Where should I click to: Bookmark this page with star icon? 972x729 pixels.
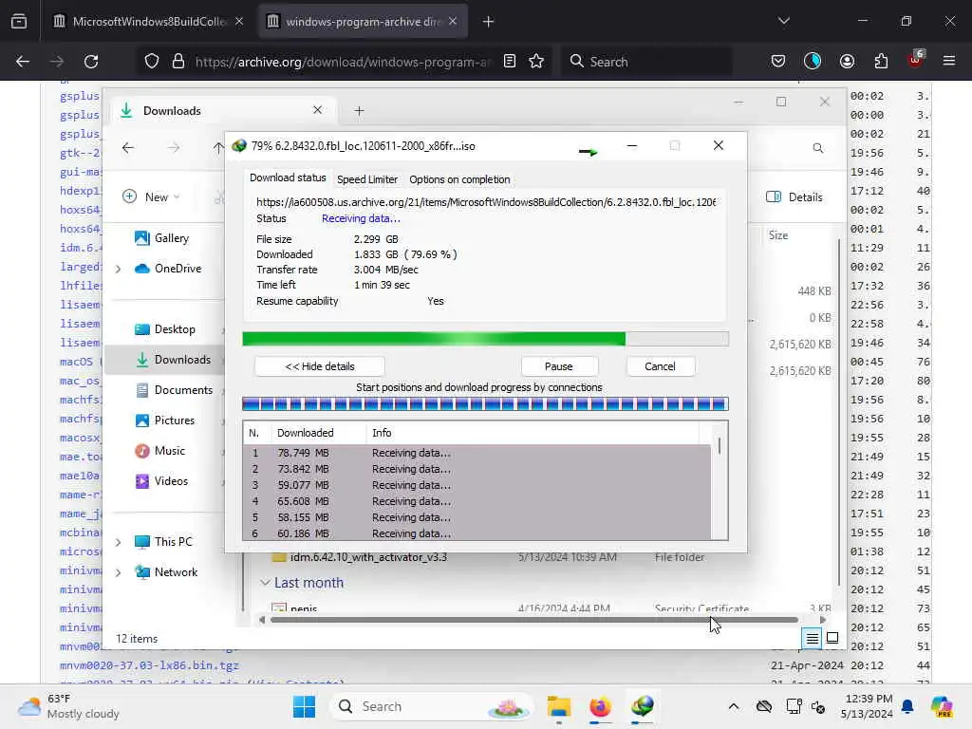coord(536,62)
